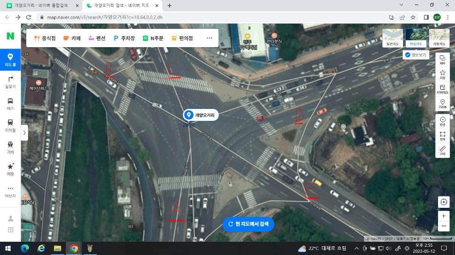Expand the collapsed search side panel
The image size is (455, 255).
[x=24, y=133]
